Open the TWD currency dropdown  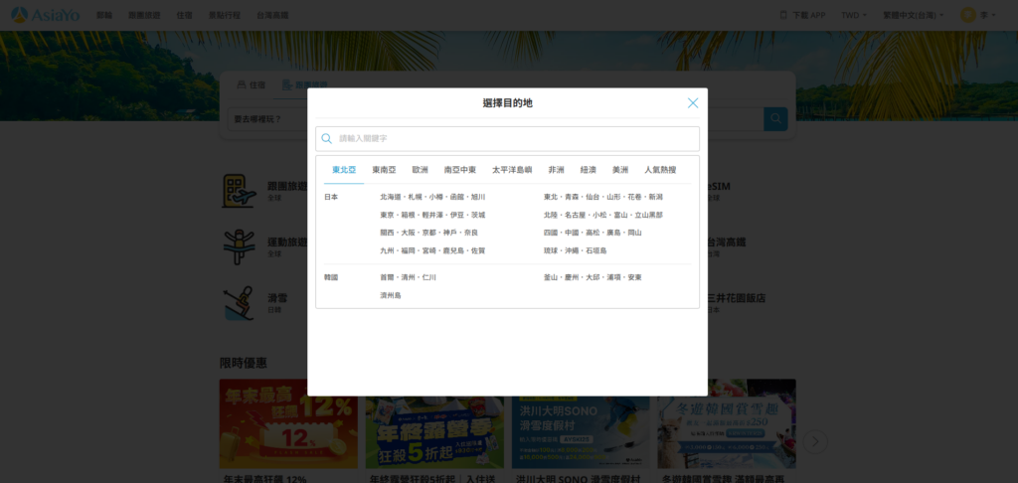pos(854,15)
